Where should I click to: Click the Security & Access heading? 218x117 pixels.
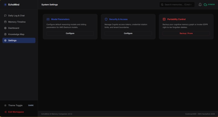click(x=118, y=19)
